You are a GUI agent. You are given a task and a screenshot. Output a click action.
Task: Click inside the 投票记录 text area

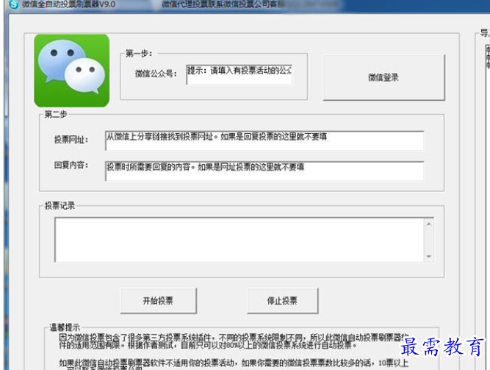[239, 240]
